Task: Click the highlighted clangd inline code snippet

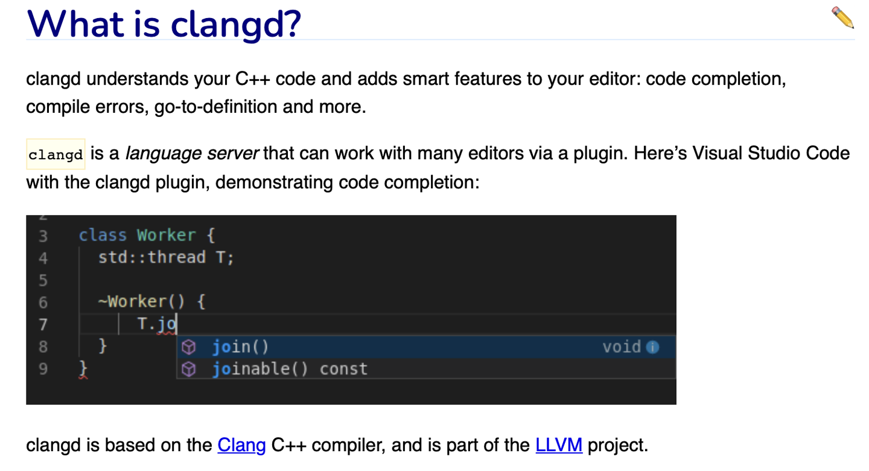Action: click(x=55, y=154)
